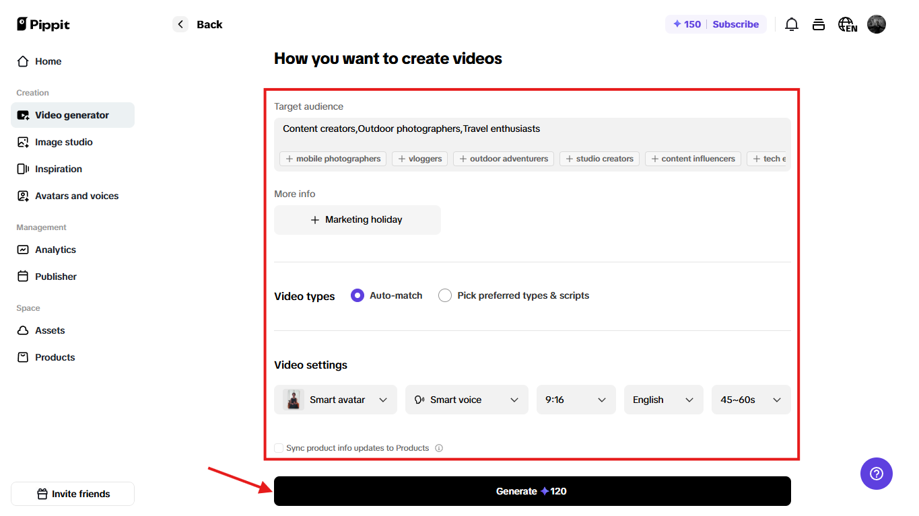Click the Generate button

click(532, 490)
